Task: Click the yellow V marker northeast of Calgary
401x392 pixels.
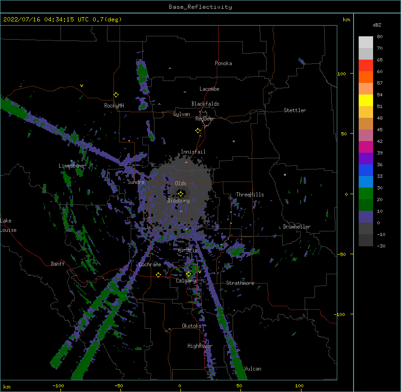Action: [200, 272]
